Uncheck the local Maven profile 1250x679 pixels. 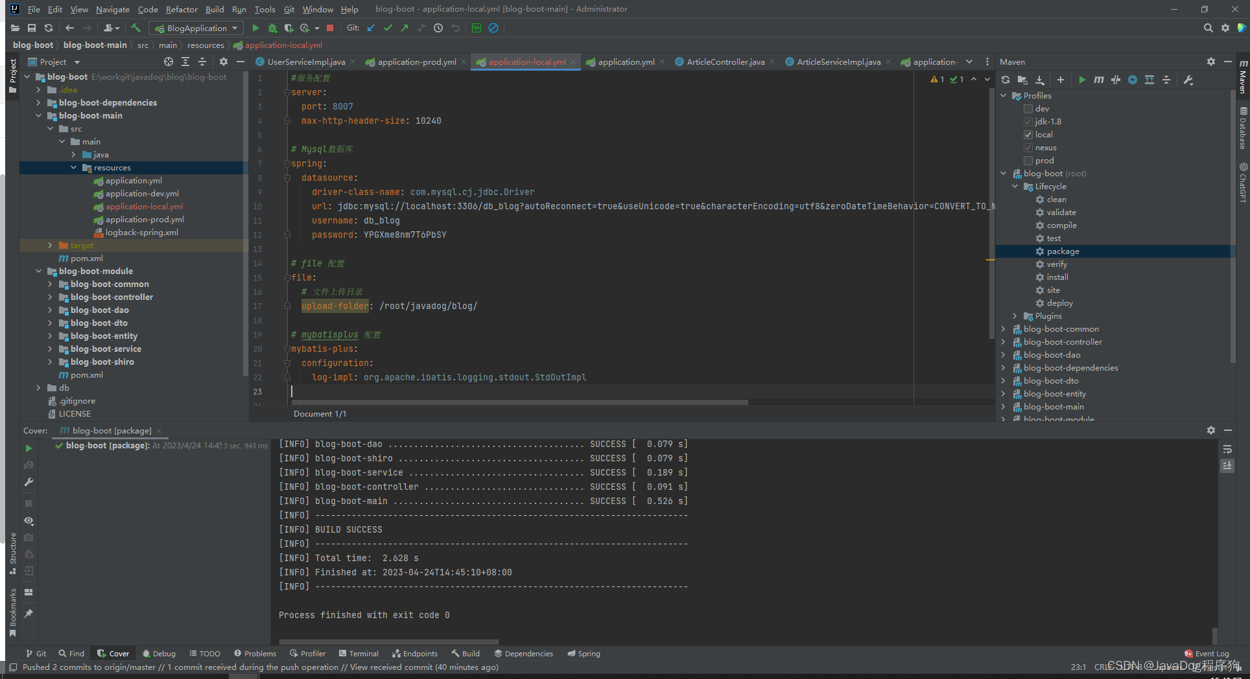tap(1028, 135)
